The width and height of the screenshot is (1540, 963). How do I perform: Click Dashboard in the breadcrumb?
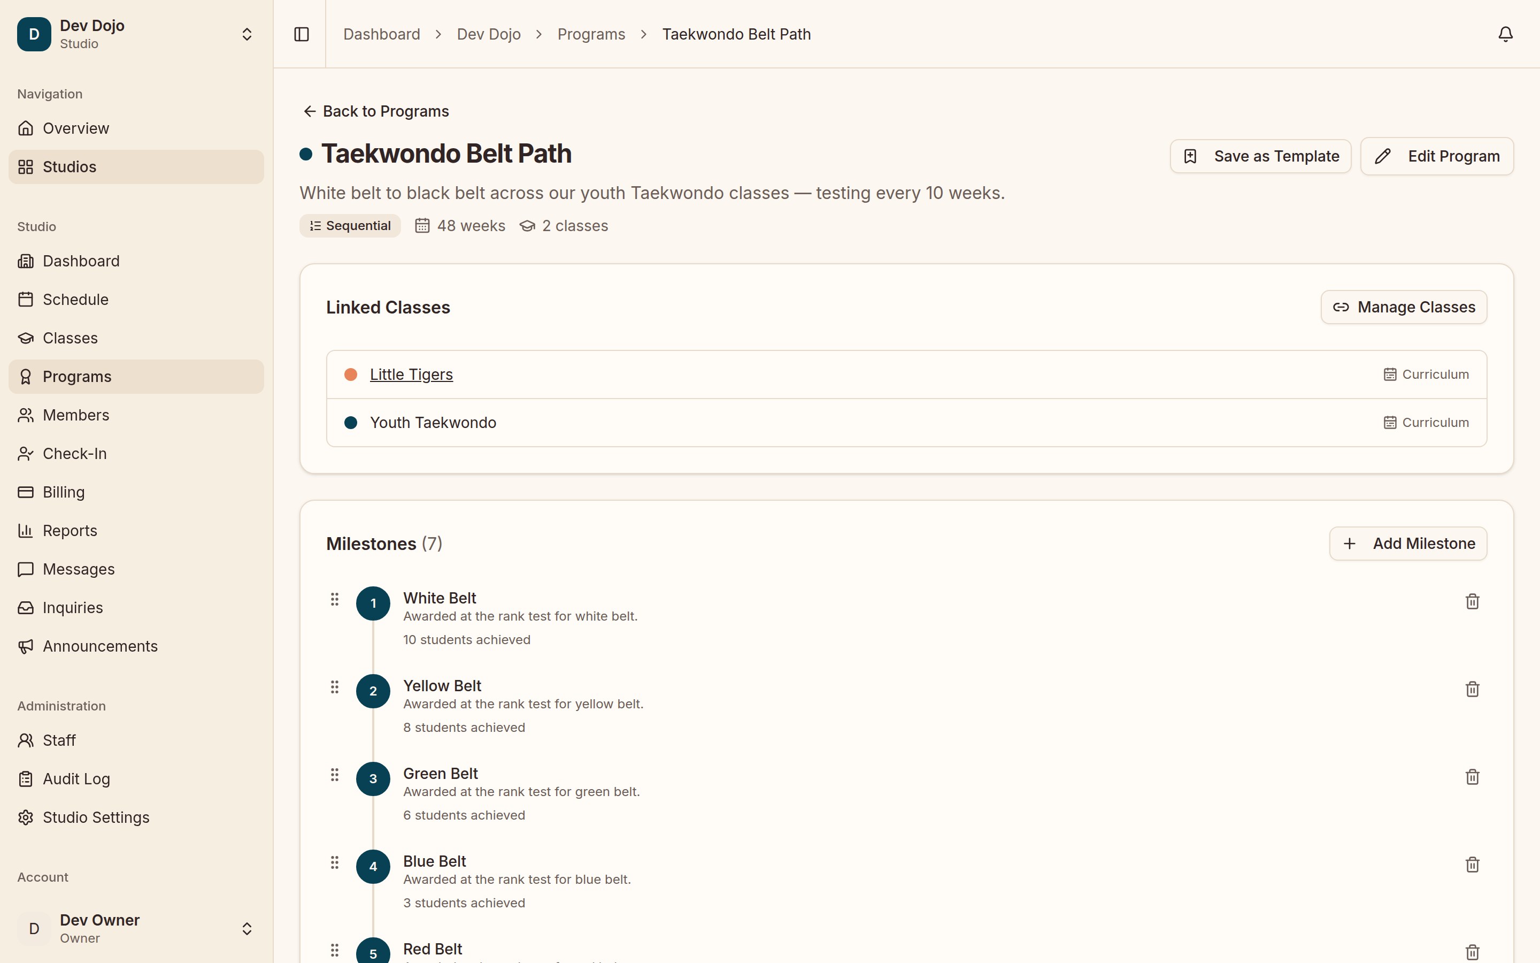coord(382,34)
